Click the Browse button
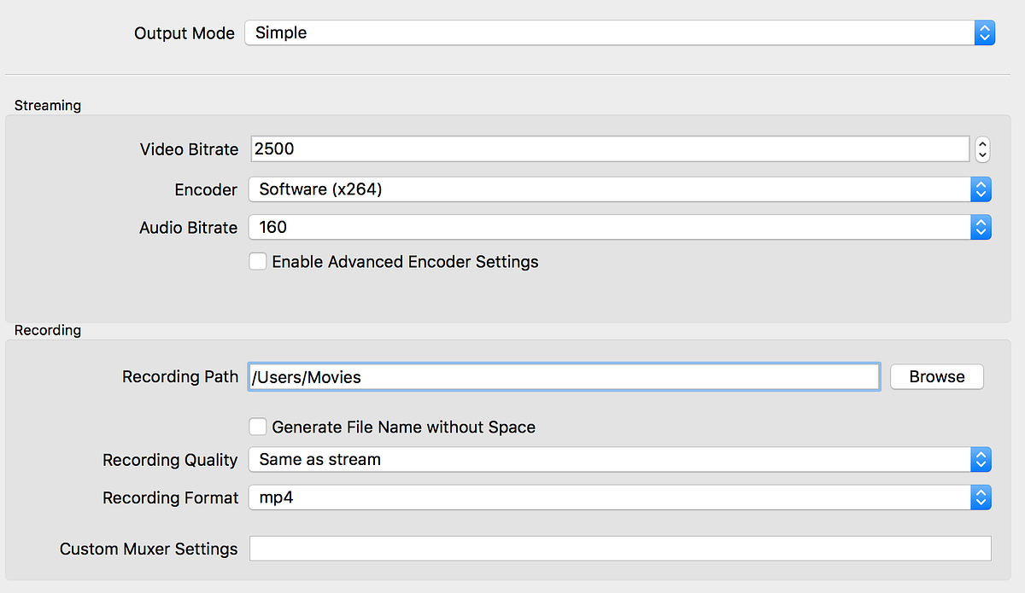The height and width of the screenshot is (593, 1025). click(936, 377)
